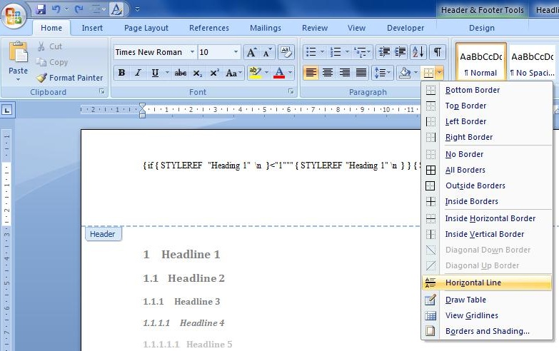
Task: Expand the line spacing dropdown
Action: [391, 73]
